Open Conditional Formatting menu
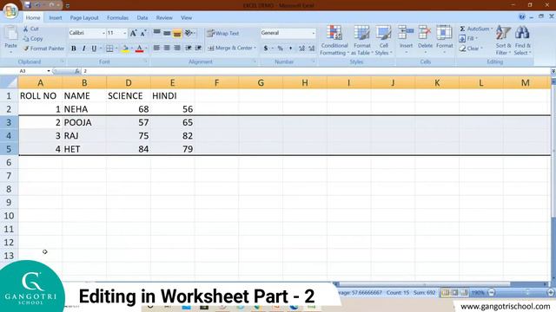 334,41
